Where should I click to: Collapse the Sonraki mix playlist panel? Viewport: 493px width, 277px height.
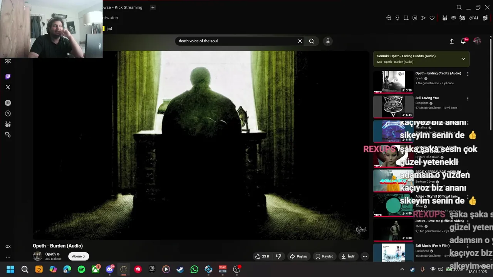coord(463,59)
